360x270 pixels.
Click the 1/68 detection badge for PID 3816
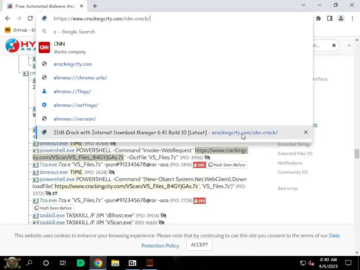199,165
